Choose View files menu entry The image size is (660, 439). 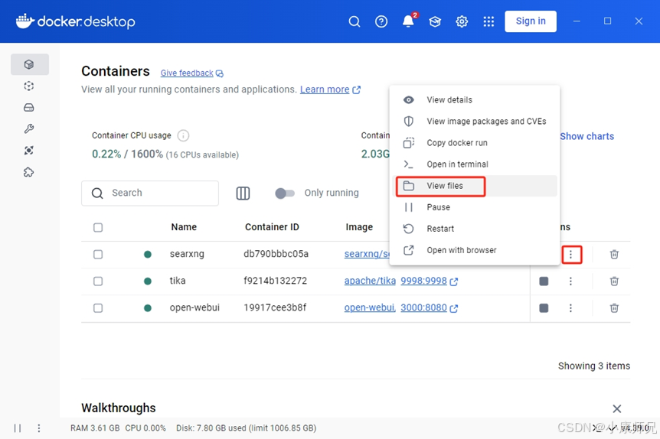475,186
